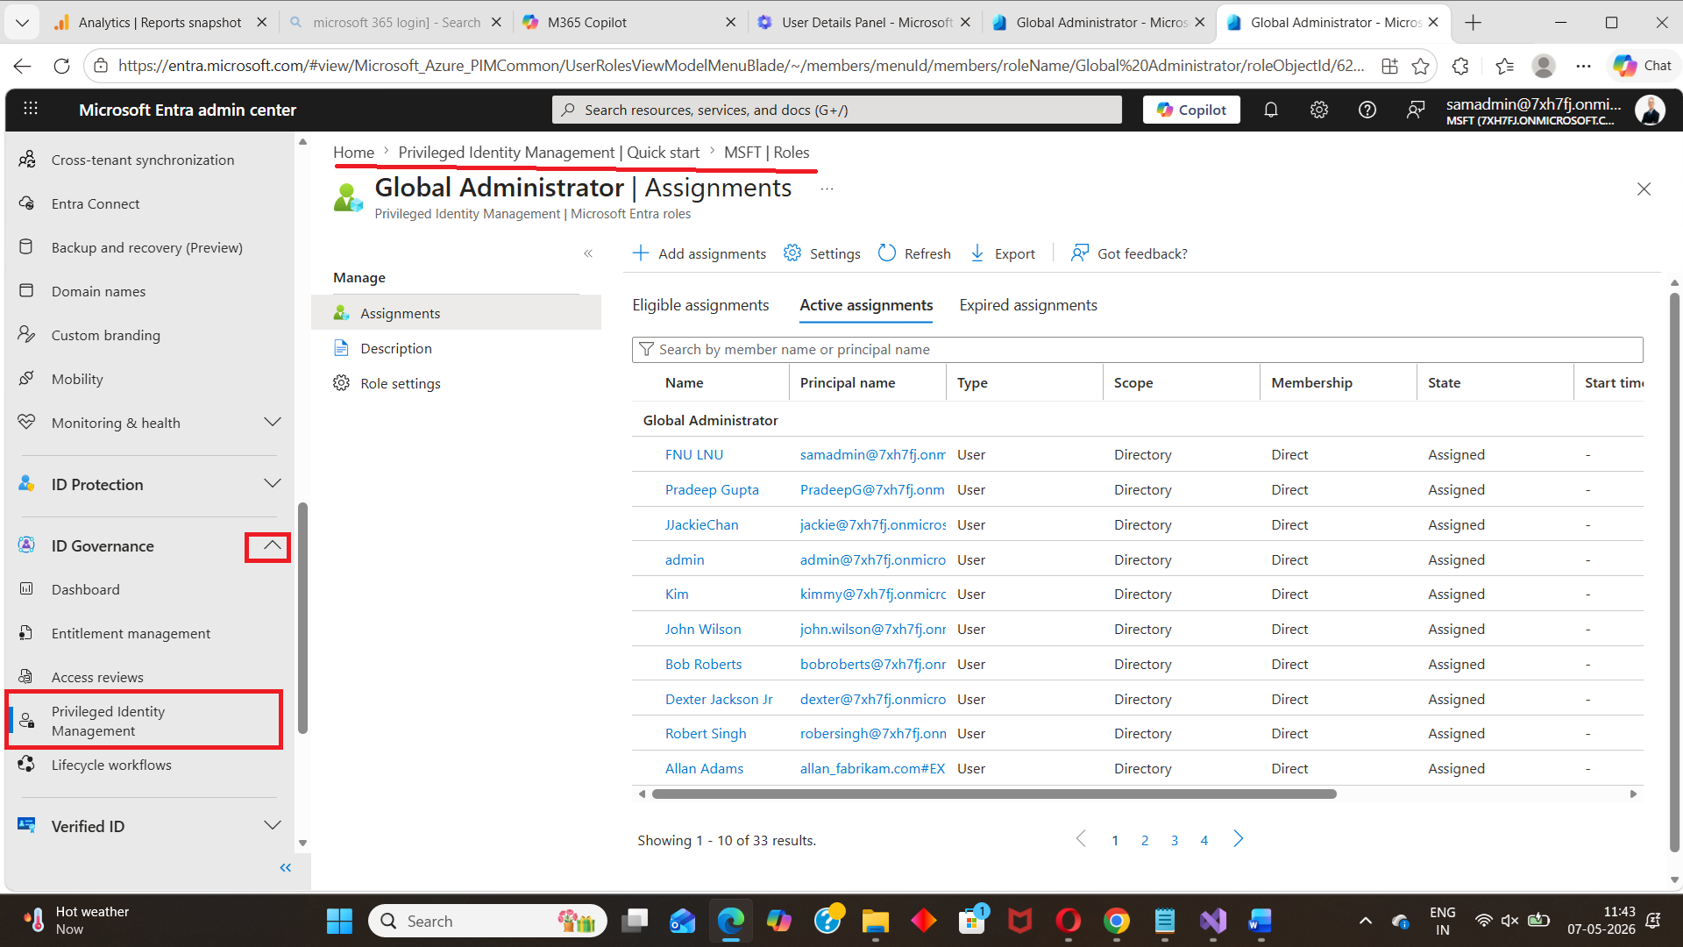Go to results page 2
Viewport: 1683px width, 947px height.
[x=1145, y=840]
